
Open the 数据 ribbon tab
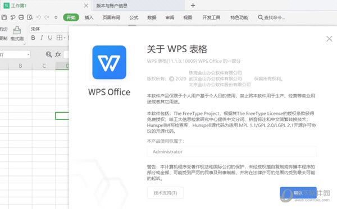(x=152, y=17)
